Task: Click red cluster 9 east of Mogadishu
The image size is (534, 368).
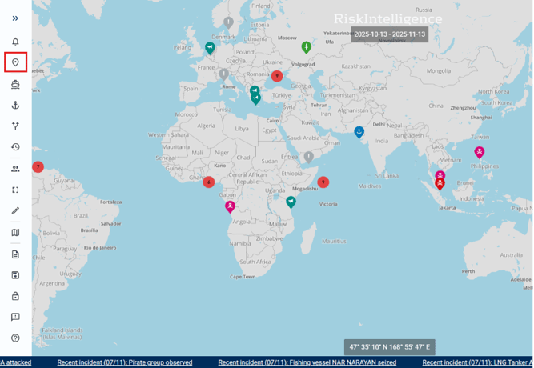Action: [x=323, y=182]
